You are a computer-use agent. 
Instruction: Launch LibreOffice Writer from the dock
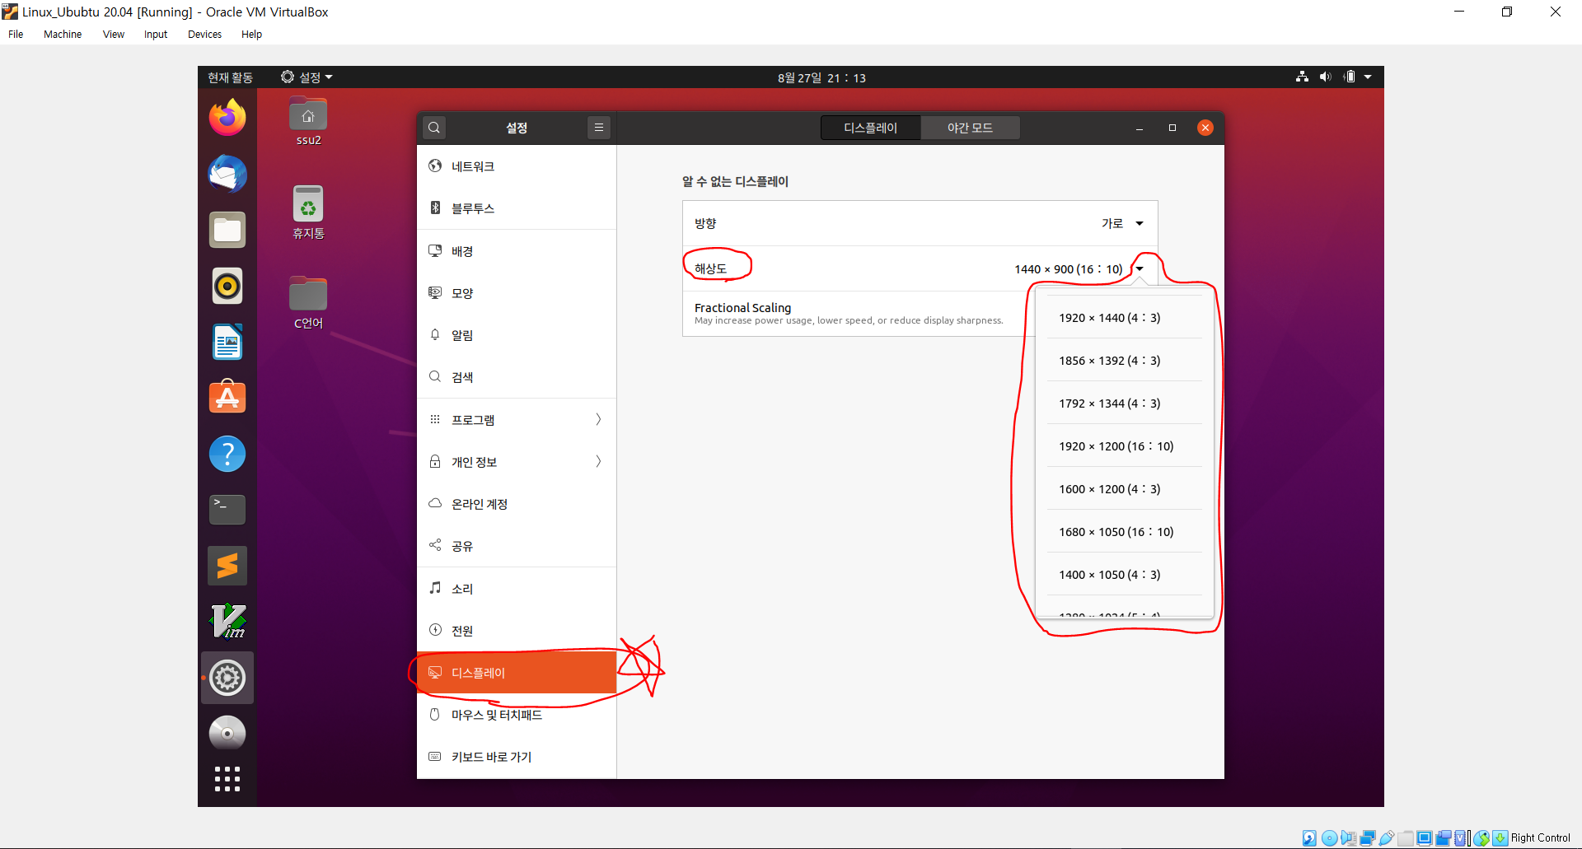227,342
